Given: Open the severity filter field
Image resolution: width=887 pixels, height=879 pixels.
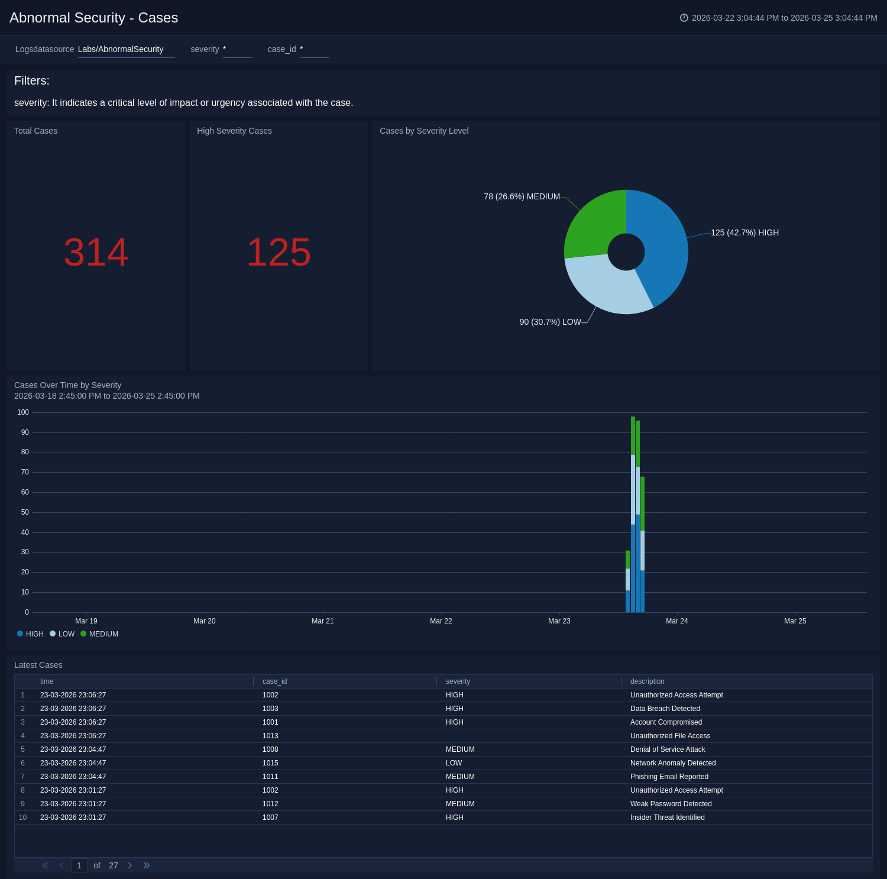Looking at the screenshot, I should (x=237, y=50).
